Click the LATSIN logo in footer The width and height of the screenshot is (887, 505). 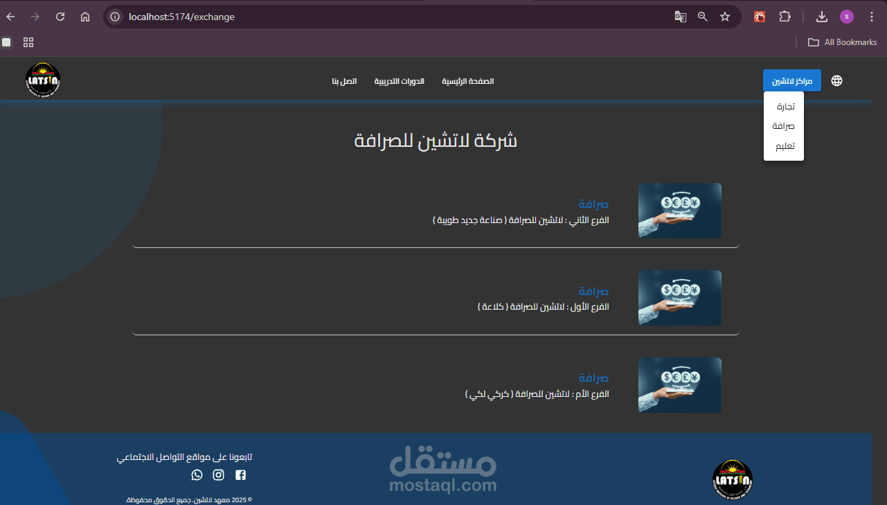[733, 480]
